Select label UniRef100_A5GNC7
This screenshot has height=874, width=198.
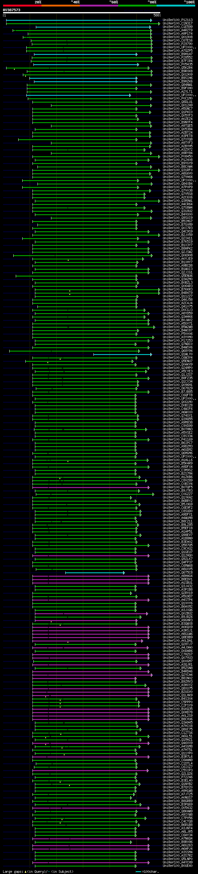[178, 109]
